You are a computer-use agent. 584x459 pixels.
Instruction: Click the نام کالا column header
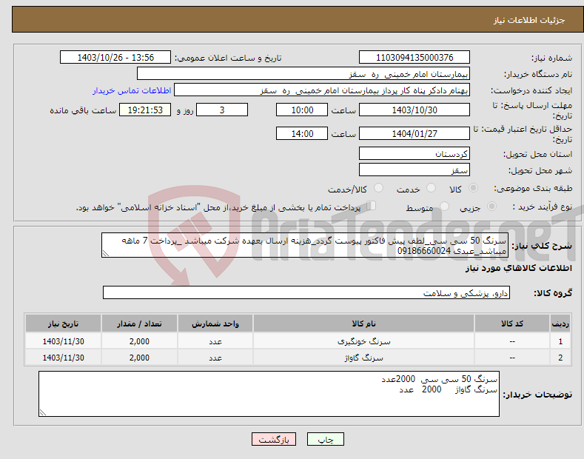point(363,324)
